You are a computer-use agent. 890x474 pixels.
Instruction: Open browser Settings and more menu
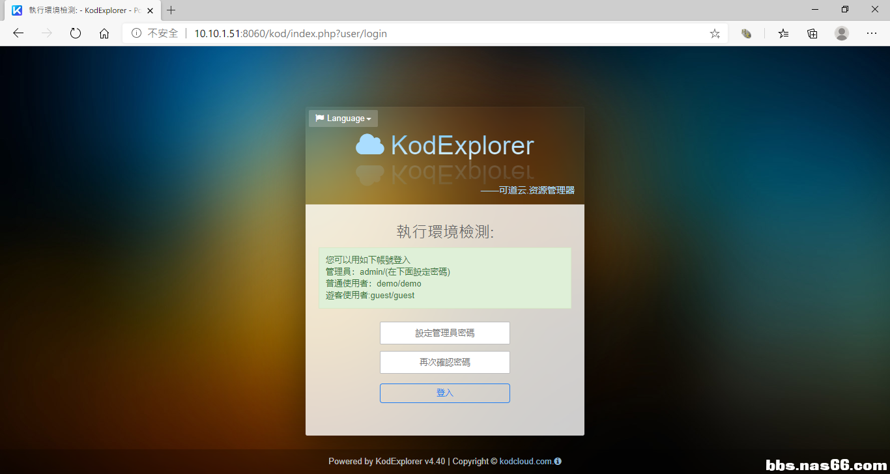click(872, 33)
